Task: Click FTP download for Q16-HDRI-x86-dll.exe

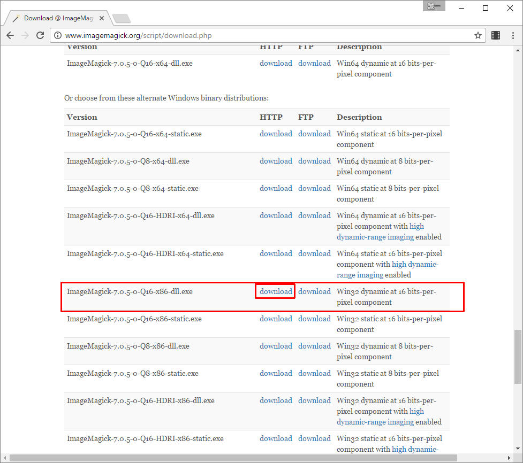Action: [x=315, y=401]
